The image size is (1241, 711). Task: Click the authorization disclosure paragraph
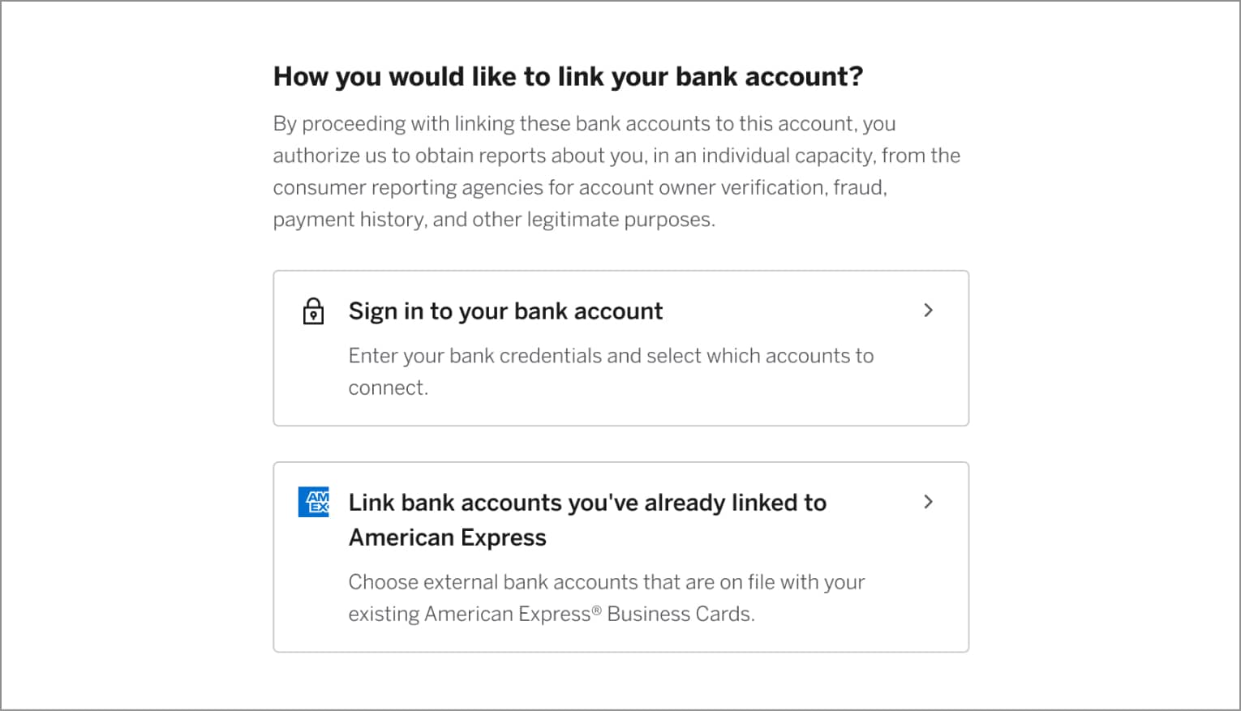(x=616, y=171)
